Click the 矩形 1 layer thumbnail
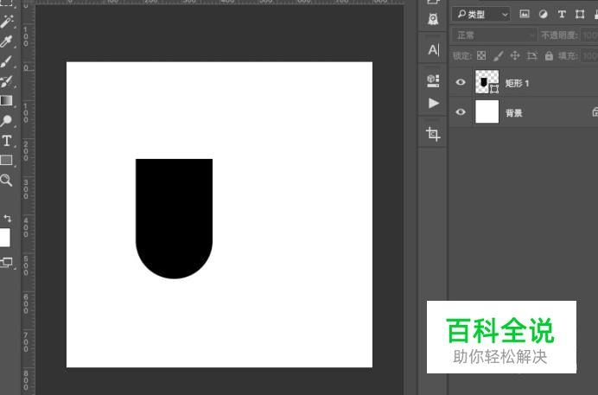 tap(487, 81)
